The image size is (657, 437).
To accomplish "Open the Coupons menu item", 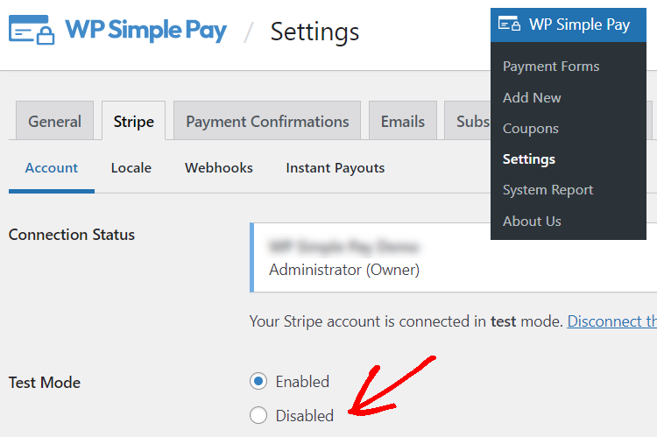I will (x=531, y=129).
